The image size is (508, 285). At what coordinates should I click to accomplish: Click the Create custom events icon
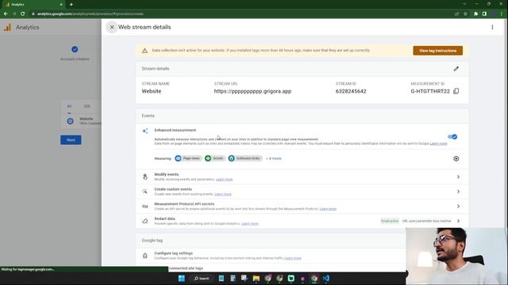point(145,192)
